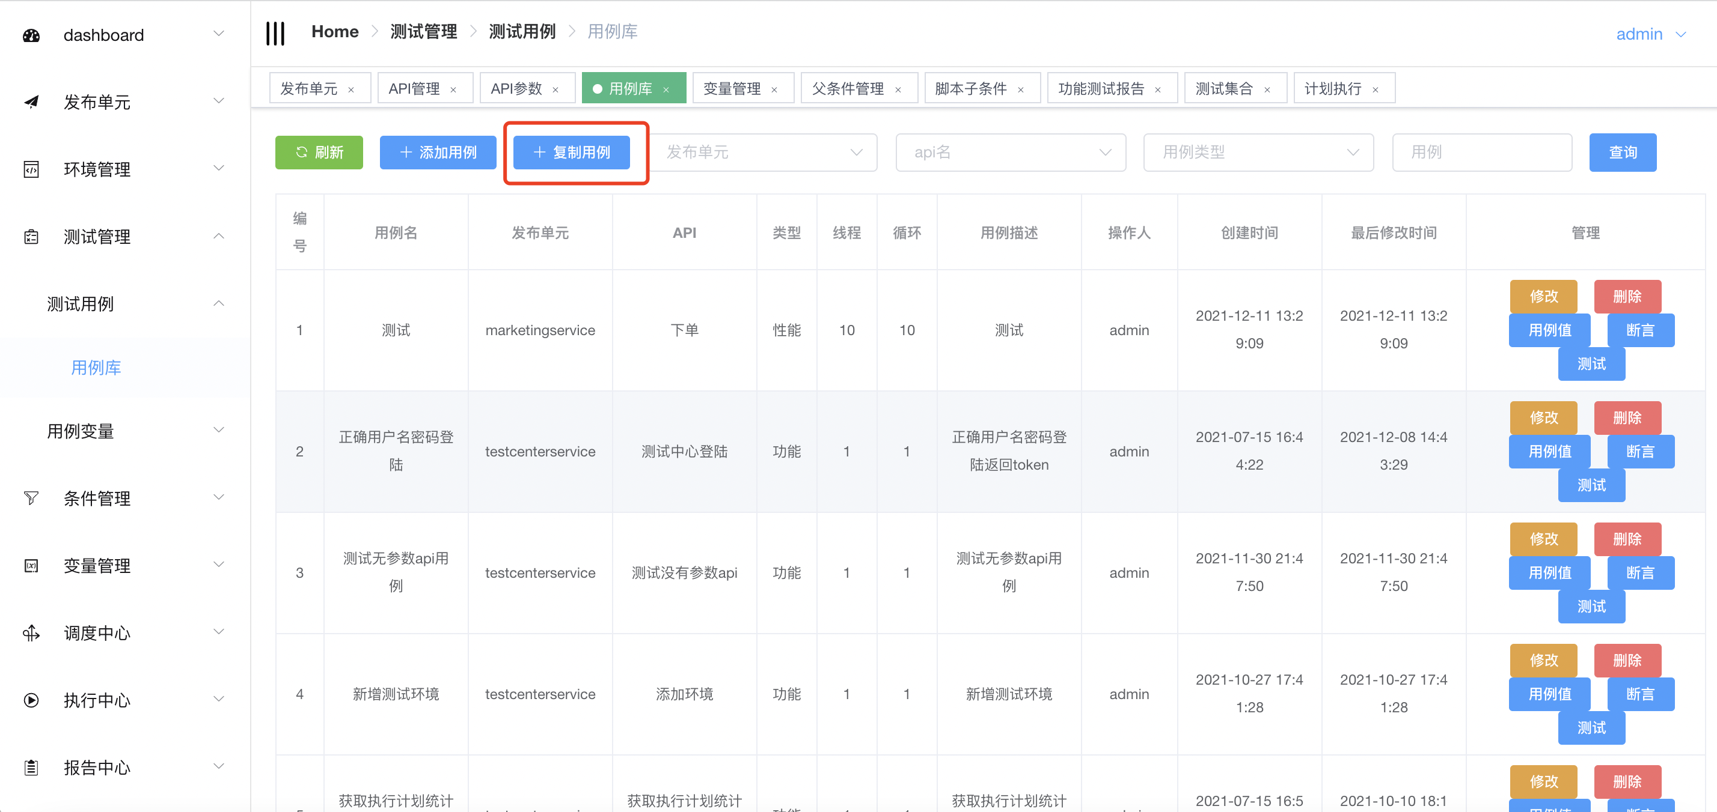
Task: Click the 报告中心 clipboard icon
Action: click(31, 768)
